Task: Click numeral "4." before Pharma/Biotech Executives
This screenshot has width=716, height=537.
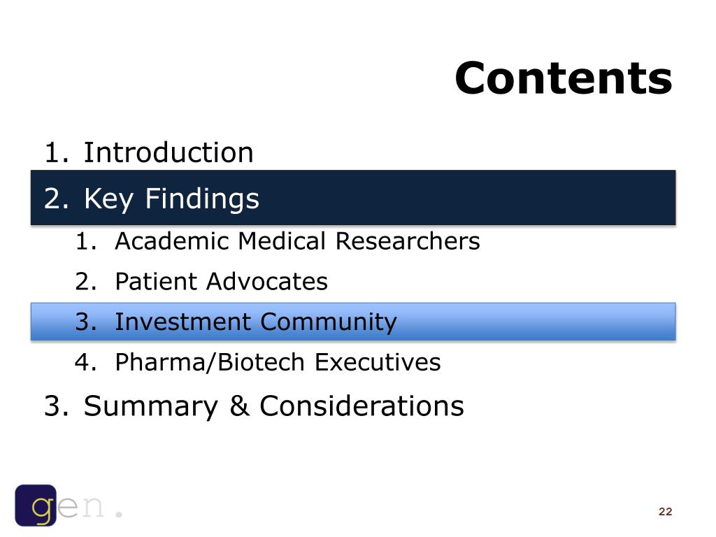Action: click(x=86, y=362)
